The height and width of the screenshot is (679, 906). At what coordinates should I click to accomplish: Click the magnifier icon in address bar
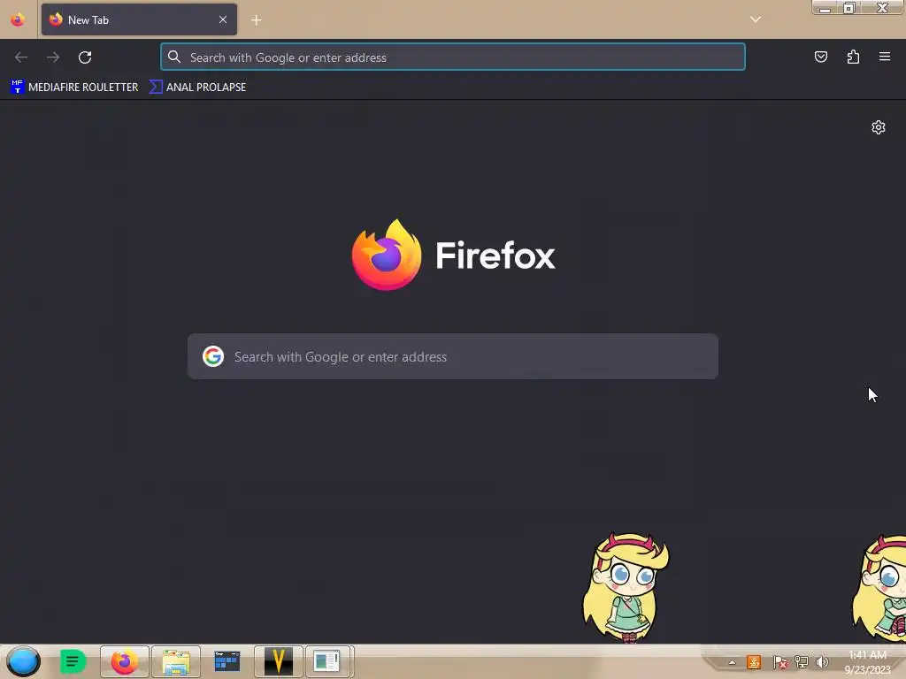click(174, 57)
